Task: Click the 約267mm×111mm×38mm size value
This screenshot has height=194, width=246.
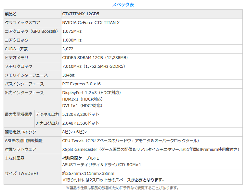Action: point(88,174)
